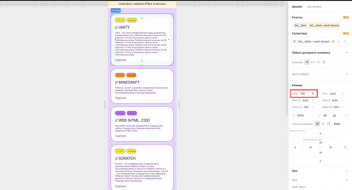The height and width of the screenshot is (190, 352).
Task: Select the // WEB (HTML, CSS) heading
Action: point(132,120)
